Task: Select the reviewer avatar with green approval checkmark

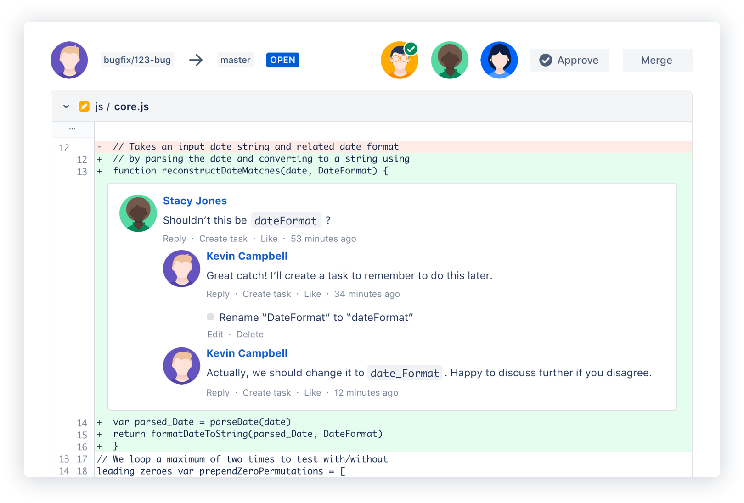Action: point(399,60)
